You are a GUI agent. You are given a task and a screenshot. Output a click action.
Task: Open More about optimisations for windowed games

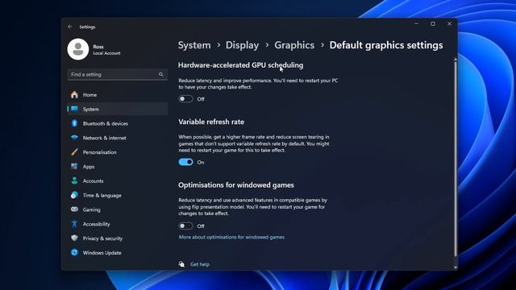231,237
